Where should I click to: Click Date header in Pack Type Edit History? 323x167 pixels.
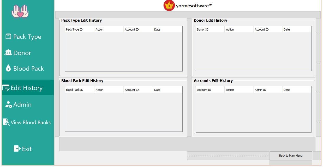167,29
